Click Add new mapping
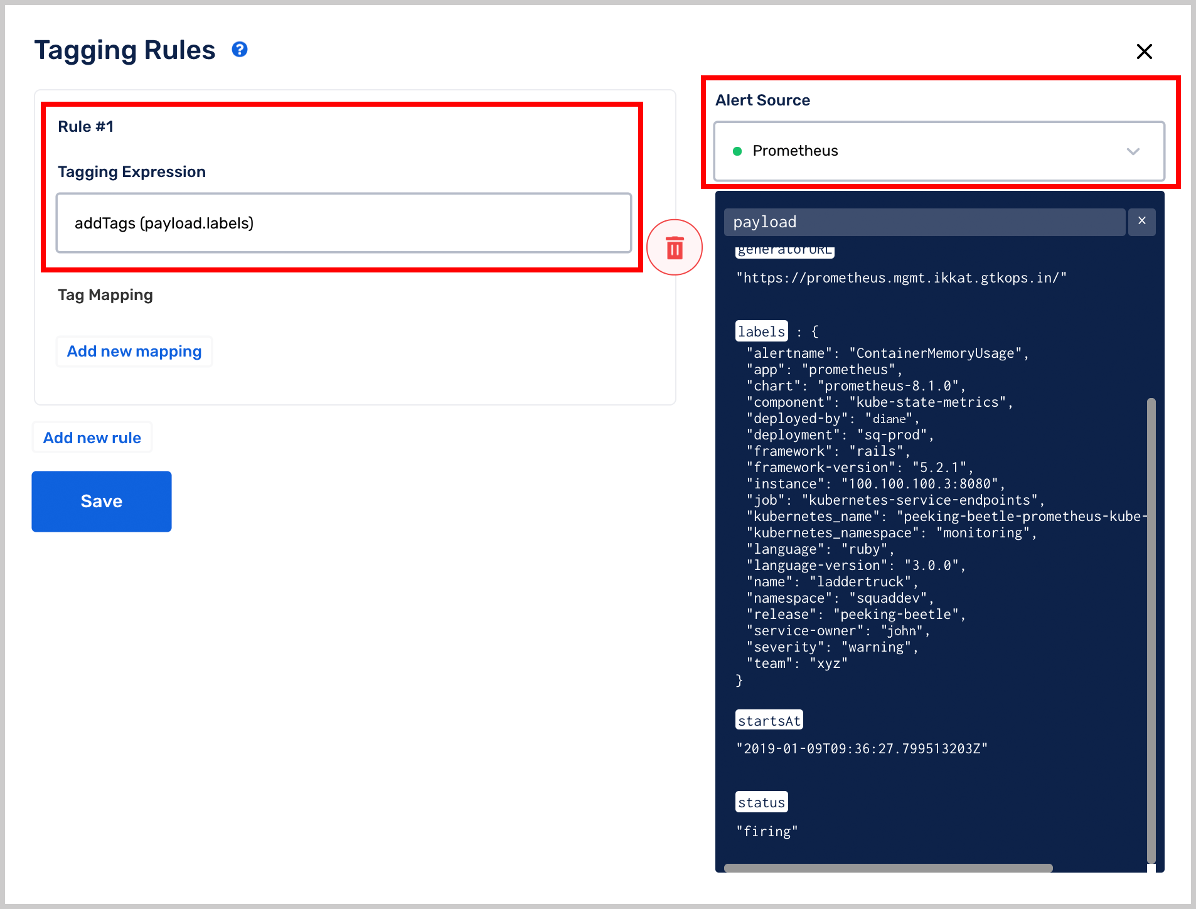Screen dimensions: 1196x909 [134, 352]
